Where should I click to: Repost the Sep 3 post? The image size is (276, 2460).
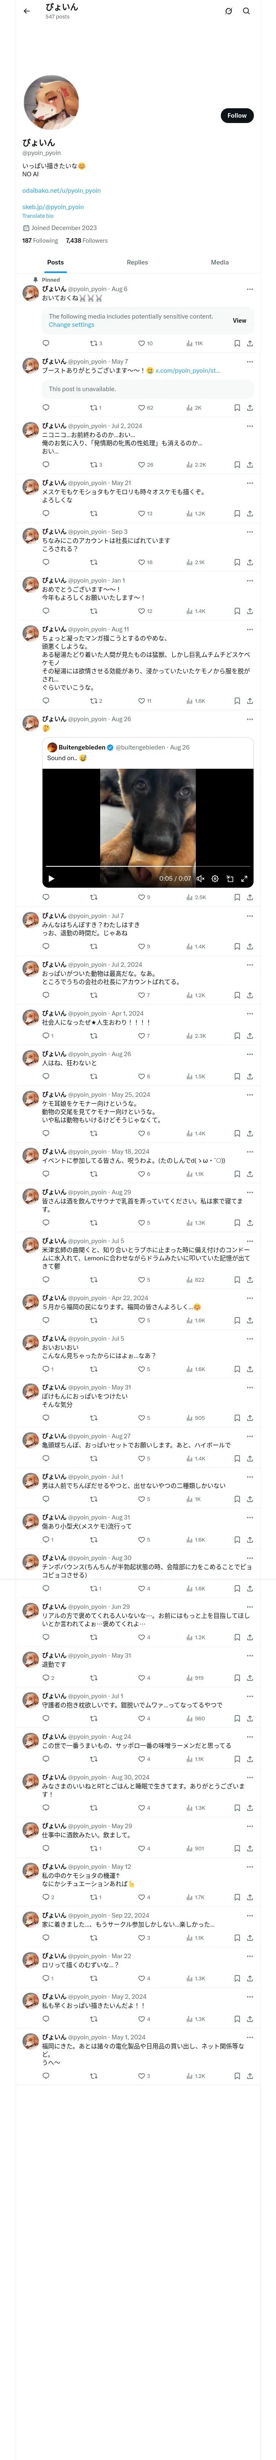[x=93, y=563]
